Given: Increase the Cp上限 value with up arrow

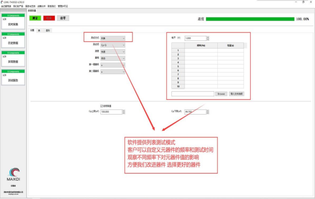Looking at the screenshot, I should point(124,111).
